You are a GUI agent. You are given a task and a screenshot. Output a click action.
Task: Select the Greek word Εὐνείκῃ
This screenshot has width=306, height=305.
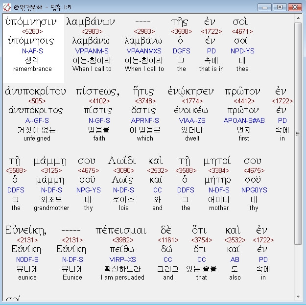(26, 231)
